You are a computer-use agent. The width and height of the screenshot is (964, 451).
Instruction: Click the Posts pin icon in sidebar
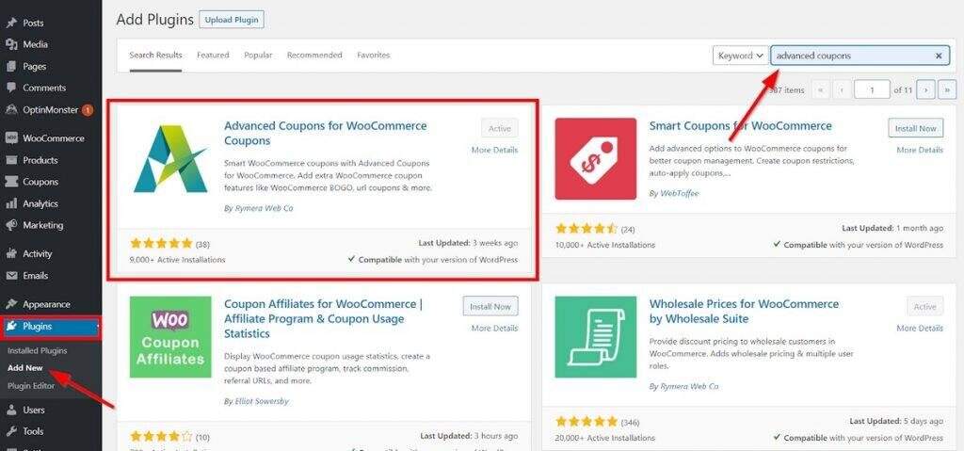(x=11, y=23)
